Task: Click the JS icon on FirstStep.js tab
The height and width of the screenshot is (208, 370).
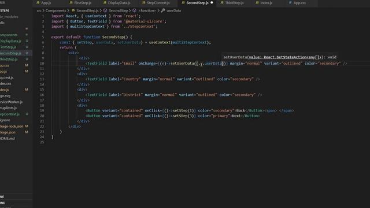Action: coord(71,2)
